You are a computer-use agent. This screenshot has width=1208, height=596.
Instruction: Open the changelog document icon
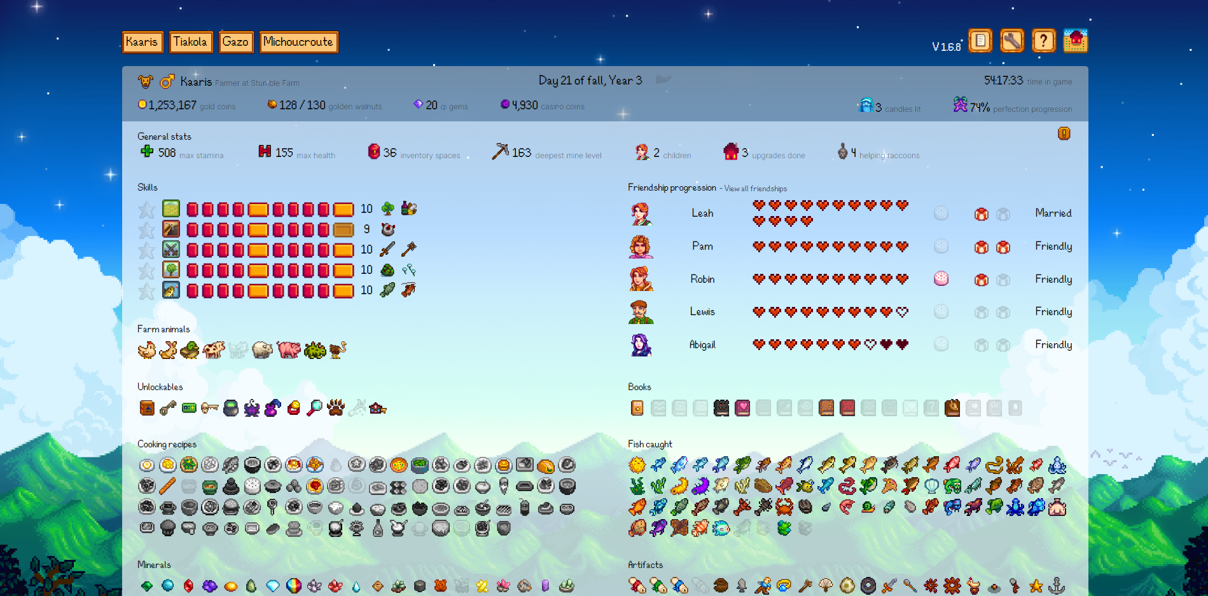pyautogui.click(x=980, y=41)
